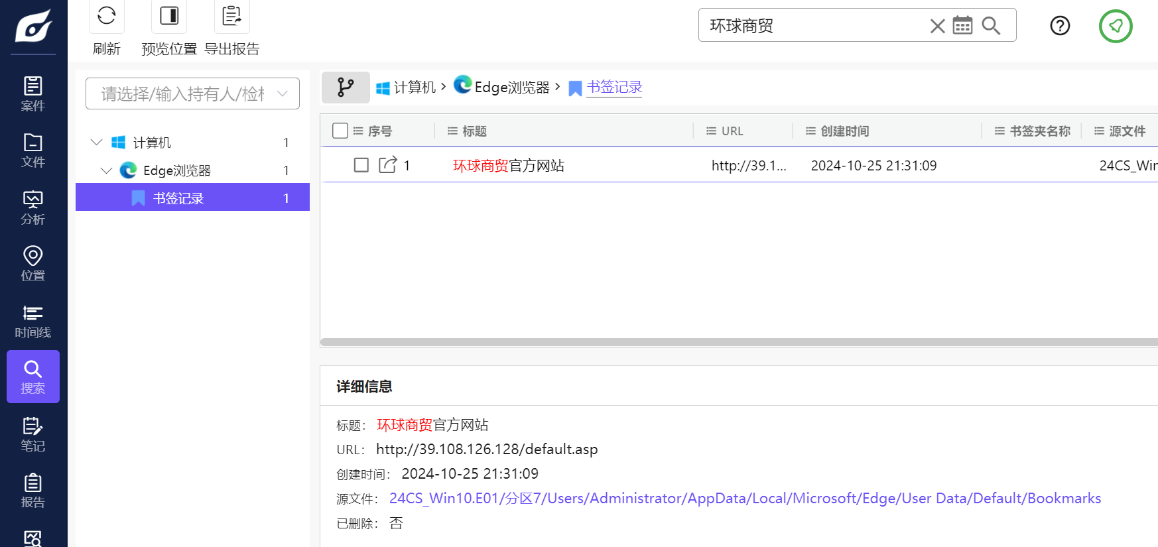Select the 书签记录 item in the tree

point(178,198)
